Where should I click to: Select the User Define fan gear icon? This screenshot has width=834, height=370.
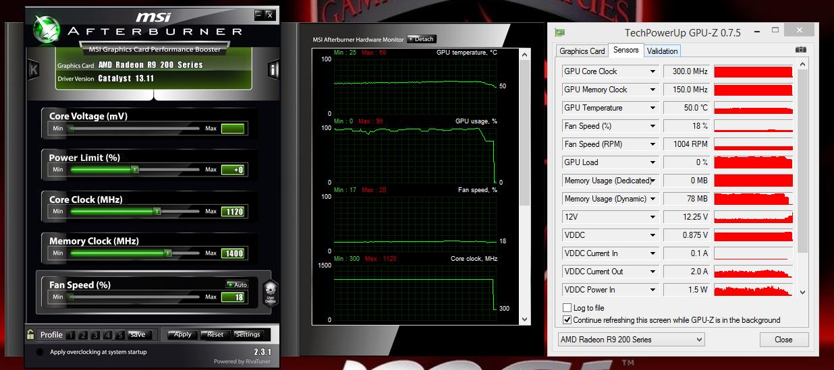click(270, 293)
